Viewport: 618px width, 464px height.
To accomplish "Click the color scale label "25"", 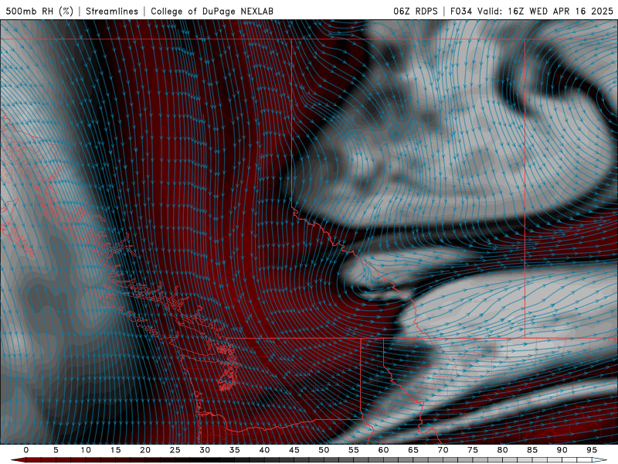I will (175, 450).
